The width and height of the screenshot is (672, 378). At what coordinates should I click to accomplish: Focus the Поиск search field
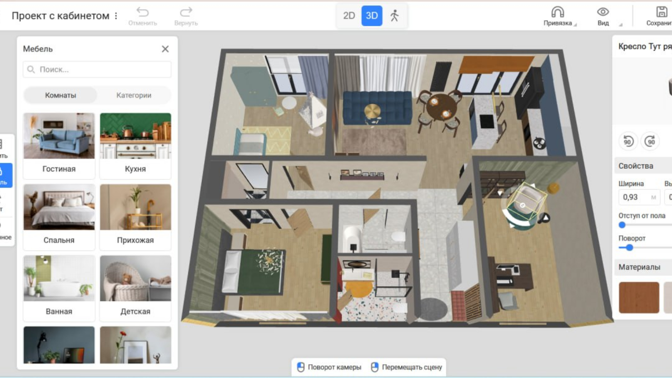(97, 69)
